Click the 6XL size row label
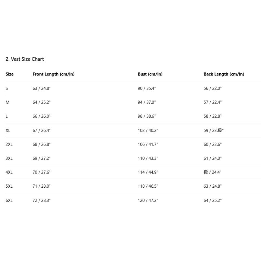261x261 pixels. coord(9,200)
